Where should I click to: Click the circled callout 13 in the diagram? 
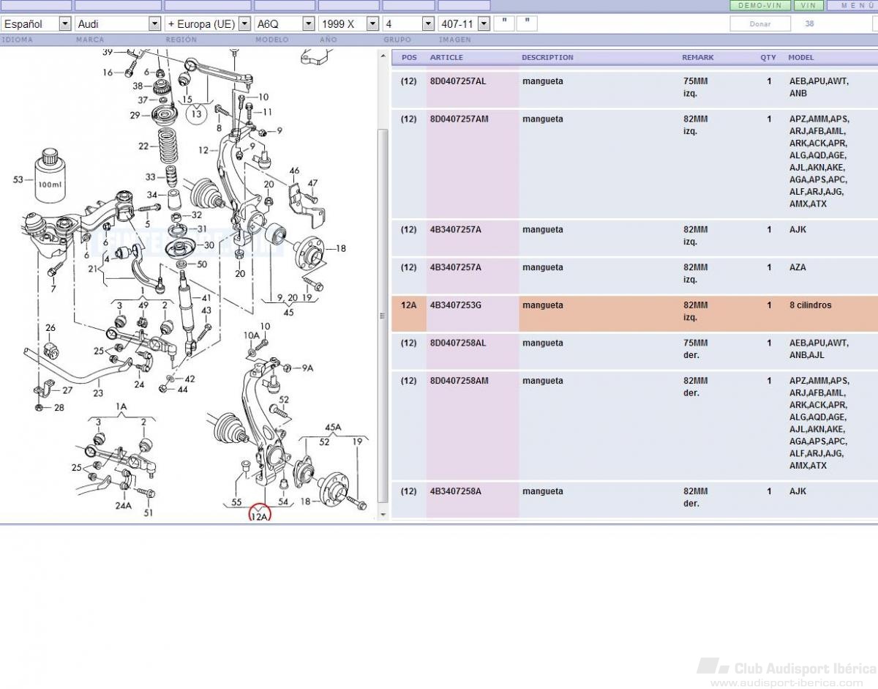click(x=196, y=114)
